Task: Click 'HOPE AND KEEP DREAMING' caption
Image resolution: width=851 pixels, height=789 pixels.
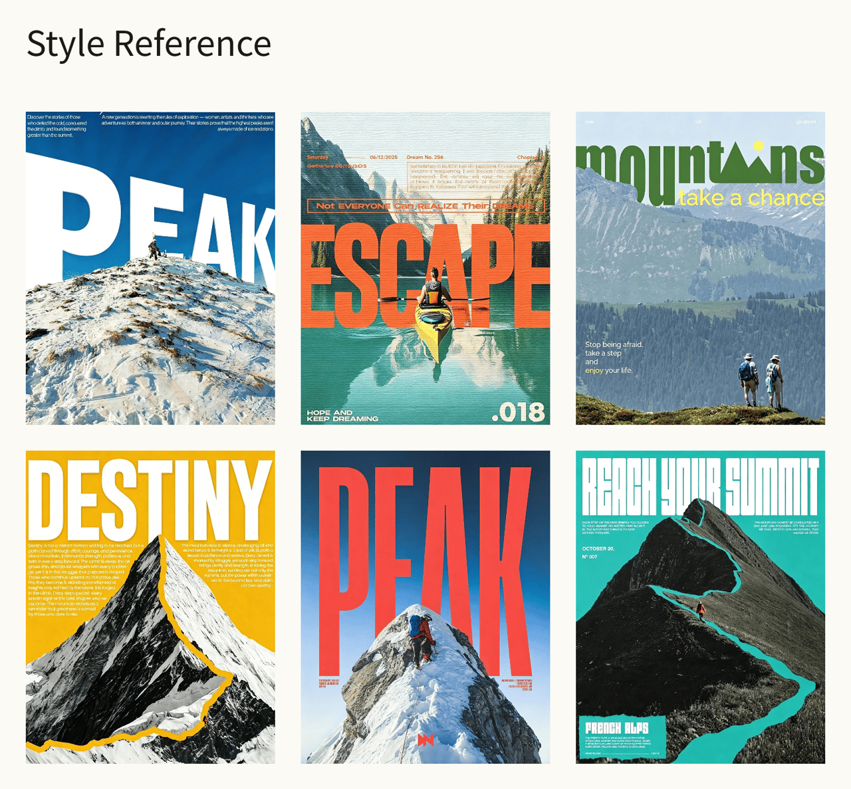Action: click(342, 415)
